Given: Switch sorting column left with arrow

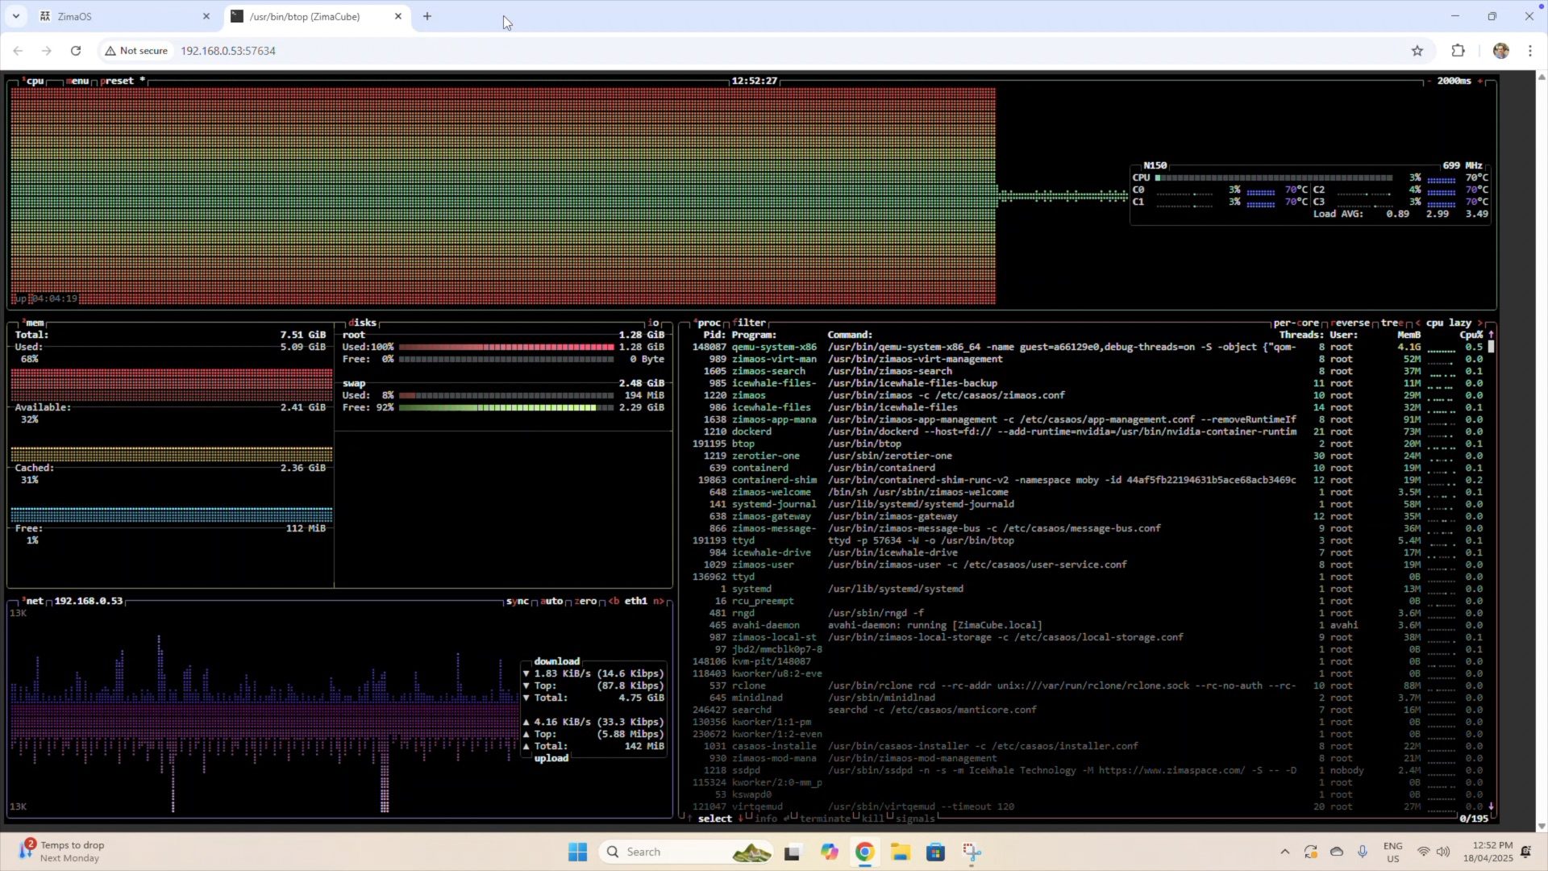Looking at the screenshot, I should click(1417, 323).
